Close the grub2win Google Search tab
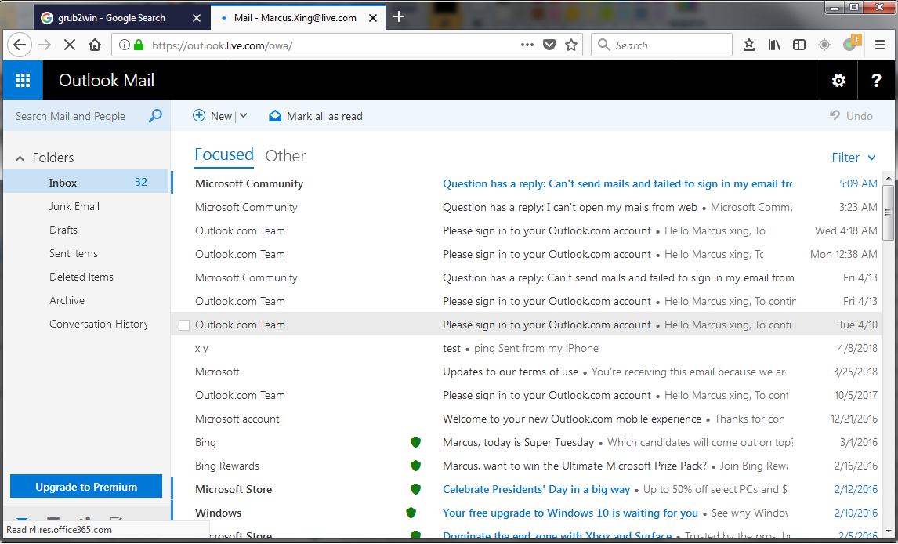The image size is (898, 544). tap(197, 18)
